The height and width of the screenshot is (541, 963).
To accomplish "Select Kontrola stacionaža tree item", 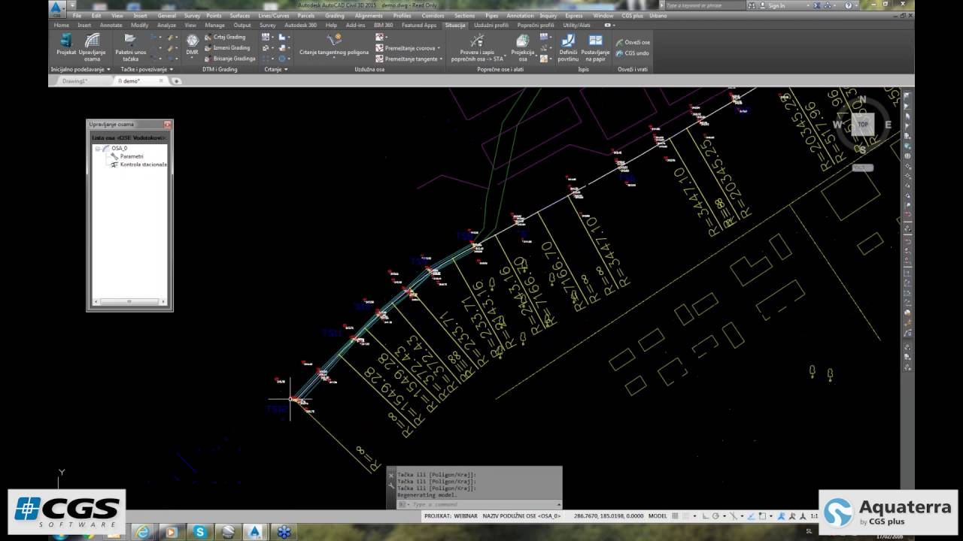I will (138, 164).
